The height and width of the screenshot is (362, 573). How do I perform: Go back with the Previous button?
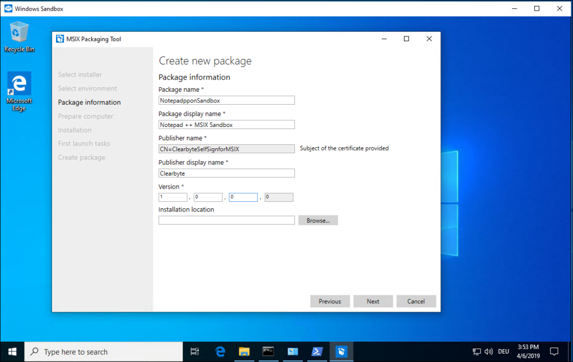[x=330, y=301]
